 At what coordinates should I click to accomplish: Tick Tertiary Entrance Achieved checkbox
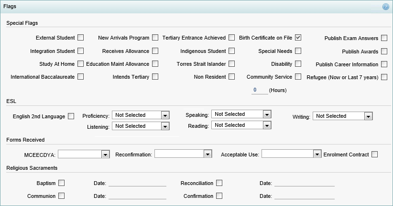pos(231,38)
